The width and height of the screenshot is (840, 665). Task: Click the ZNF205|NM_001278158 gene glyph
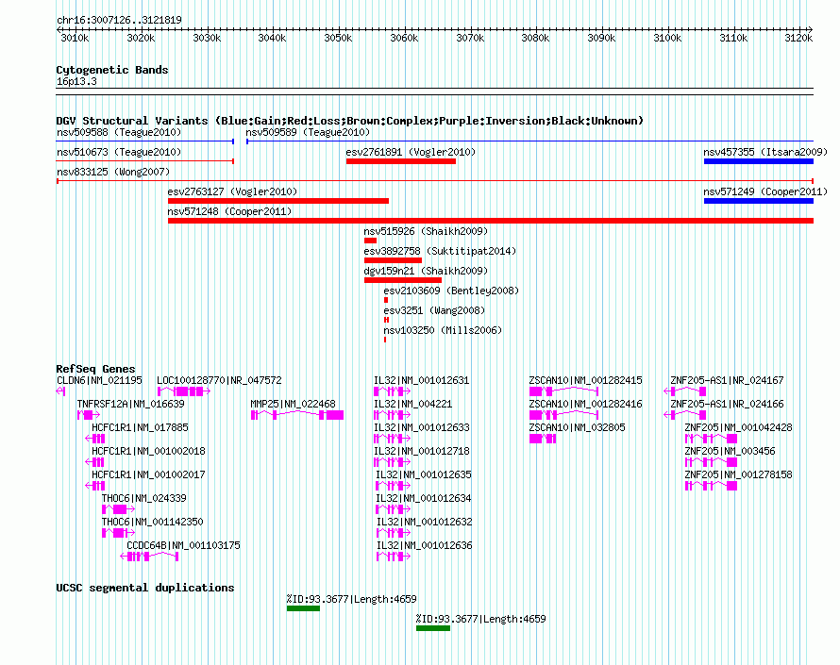712,486
